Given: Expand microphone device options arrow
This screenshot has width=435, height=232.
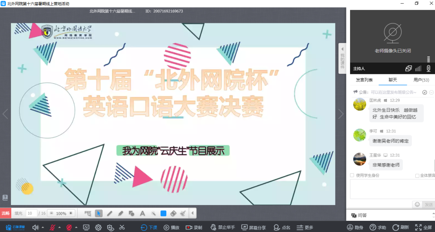Looking at the screenshot, I should [x=59, y=227].
